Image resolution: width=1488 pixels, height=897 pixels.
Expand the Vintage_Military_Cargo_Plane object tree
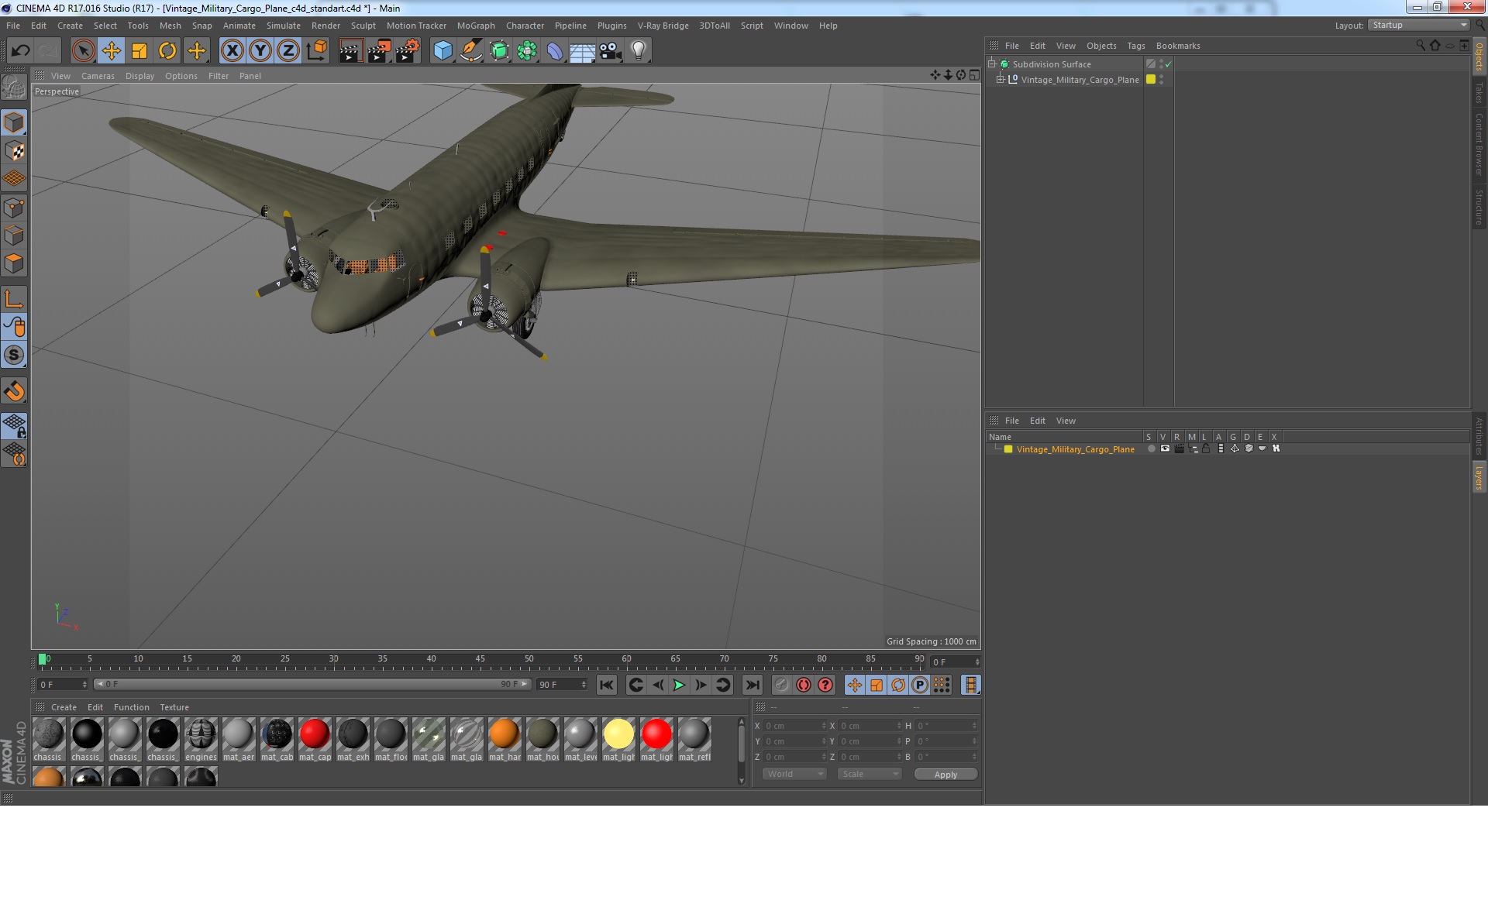point(1001,79)
